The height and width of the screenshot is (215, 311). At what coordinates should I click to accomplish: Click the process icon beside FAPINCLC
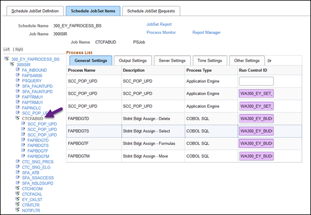point(18,107)
